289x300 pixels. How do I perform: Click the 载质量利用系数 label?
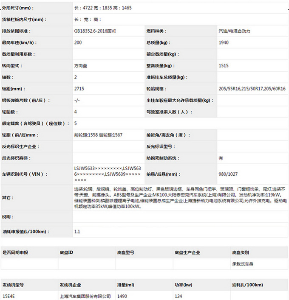click(18, 54)
